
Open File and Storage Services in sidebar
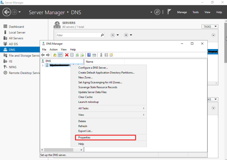(x=22, y=55)
